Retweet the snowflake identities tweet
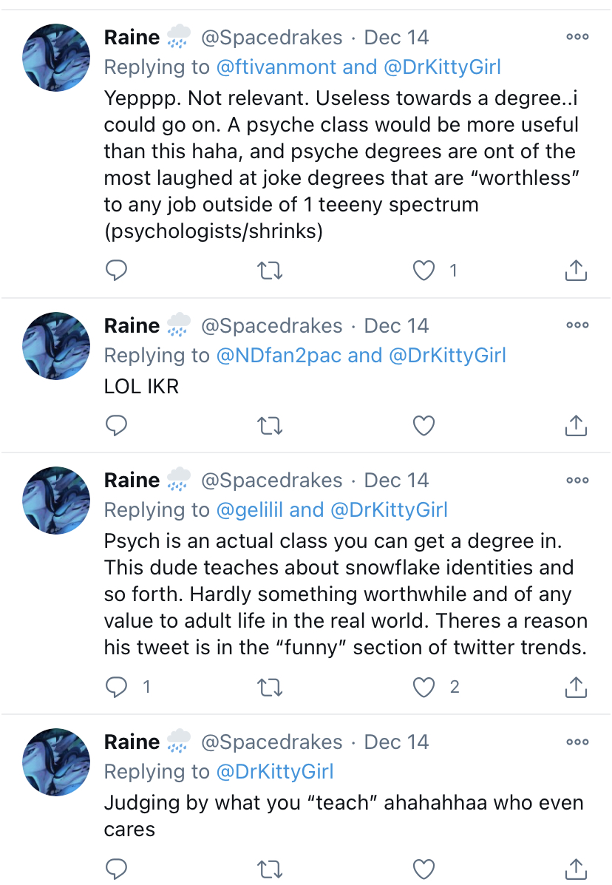 (x=270, y=688)
